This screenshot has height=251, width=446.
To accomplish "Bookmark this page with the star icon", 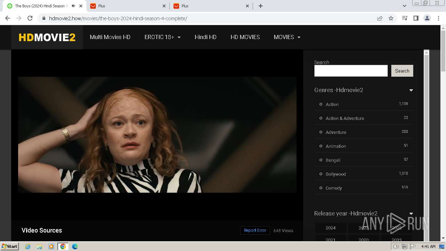I will click(391, 18).
